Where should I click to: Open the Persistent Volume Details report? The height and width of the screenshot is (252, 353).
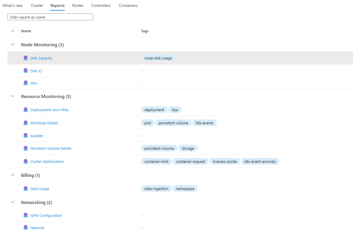click(x=51, y=148)
